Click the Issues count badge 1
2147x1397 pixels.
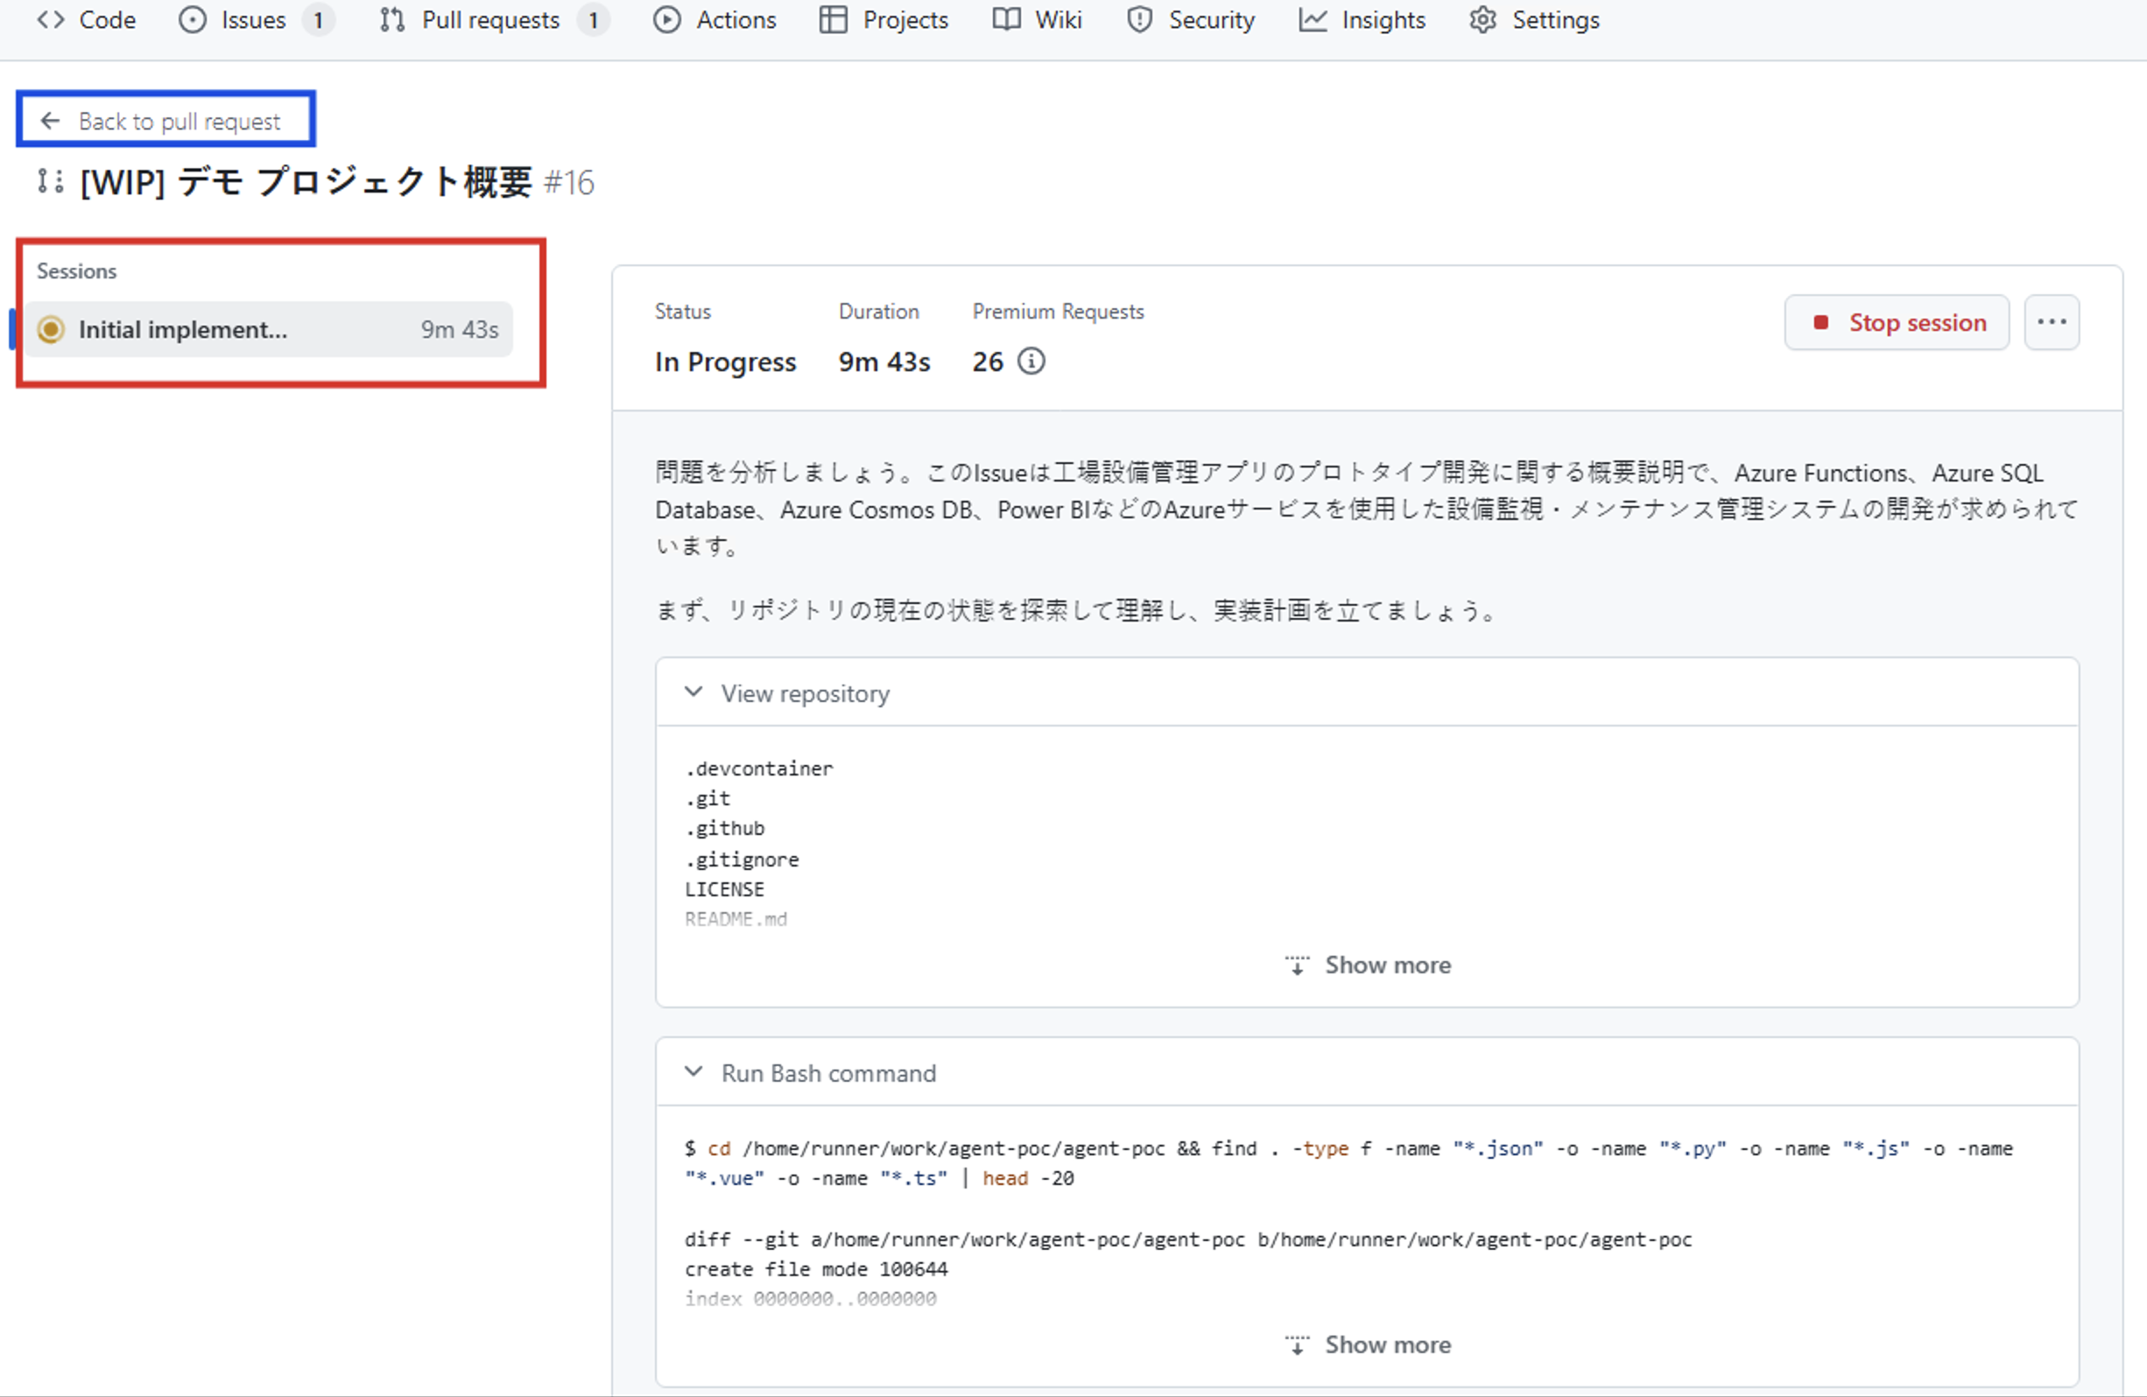pos(319,20)
